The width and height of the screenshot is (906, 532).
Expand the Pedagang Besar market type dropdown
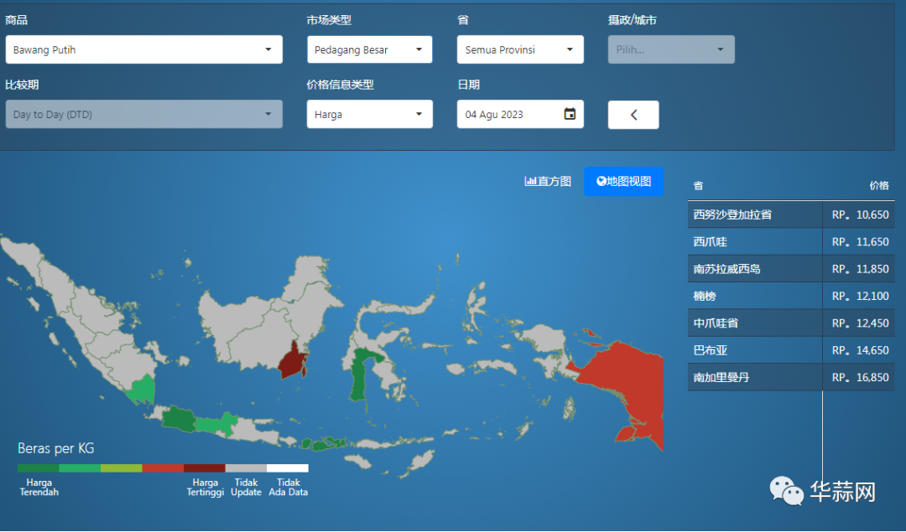[369, 49]
